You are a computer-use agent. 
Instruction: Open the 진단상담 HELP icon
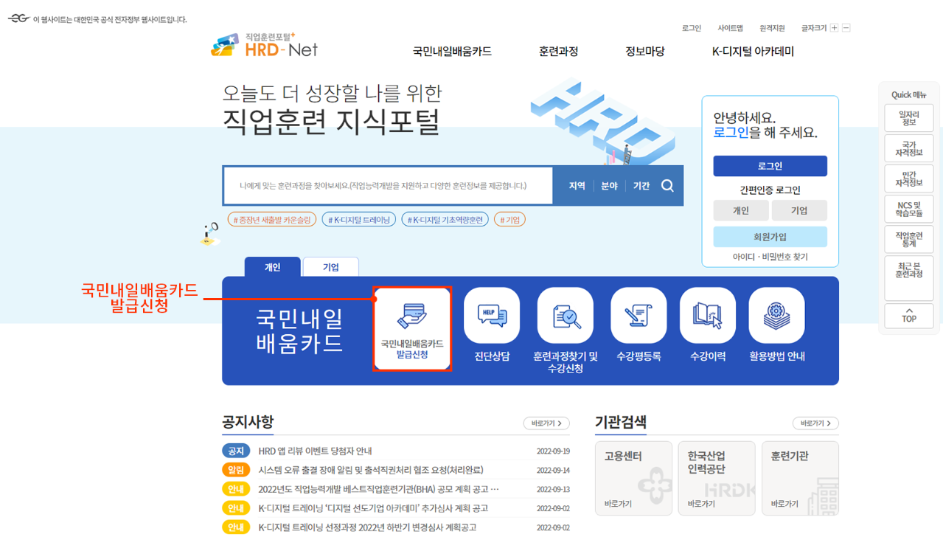492,316
